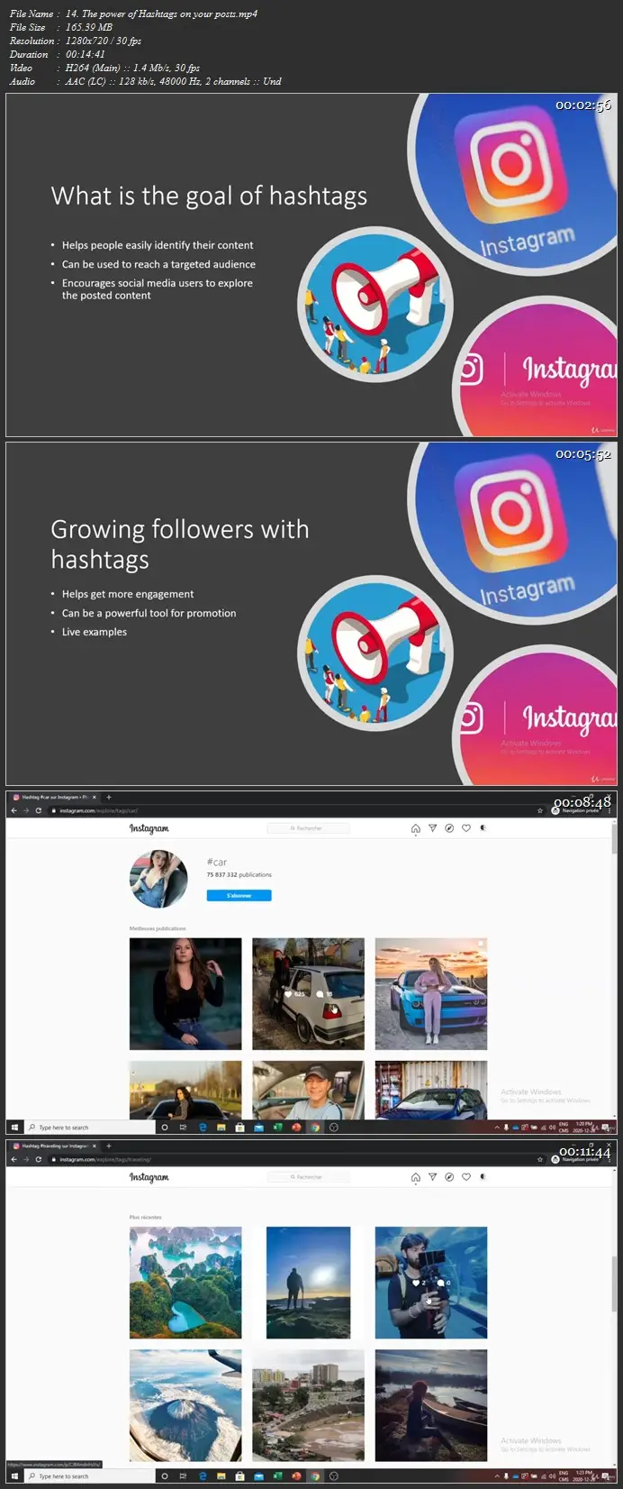The image size is (623, 1489).
Task: Open profile avatar icon on #car page
Action: 483,828
